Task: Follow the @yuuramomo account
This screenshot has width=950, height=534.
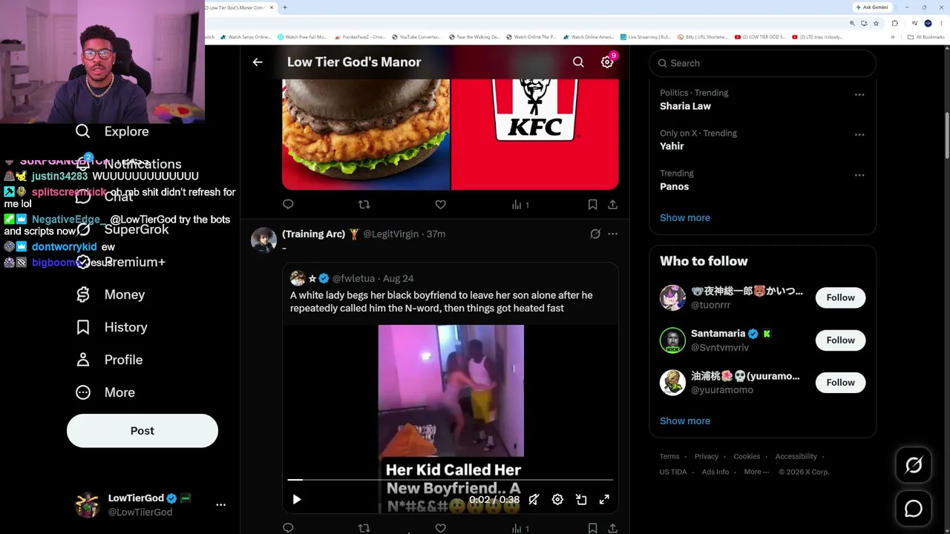Action: (x=840, y=383)
